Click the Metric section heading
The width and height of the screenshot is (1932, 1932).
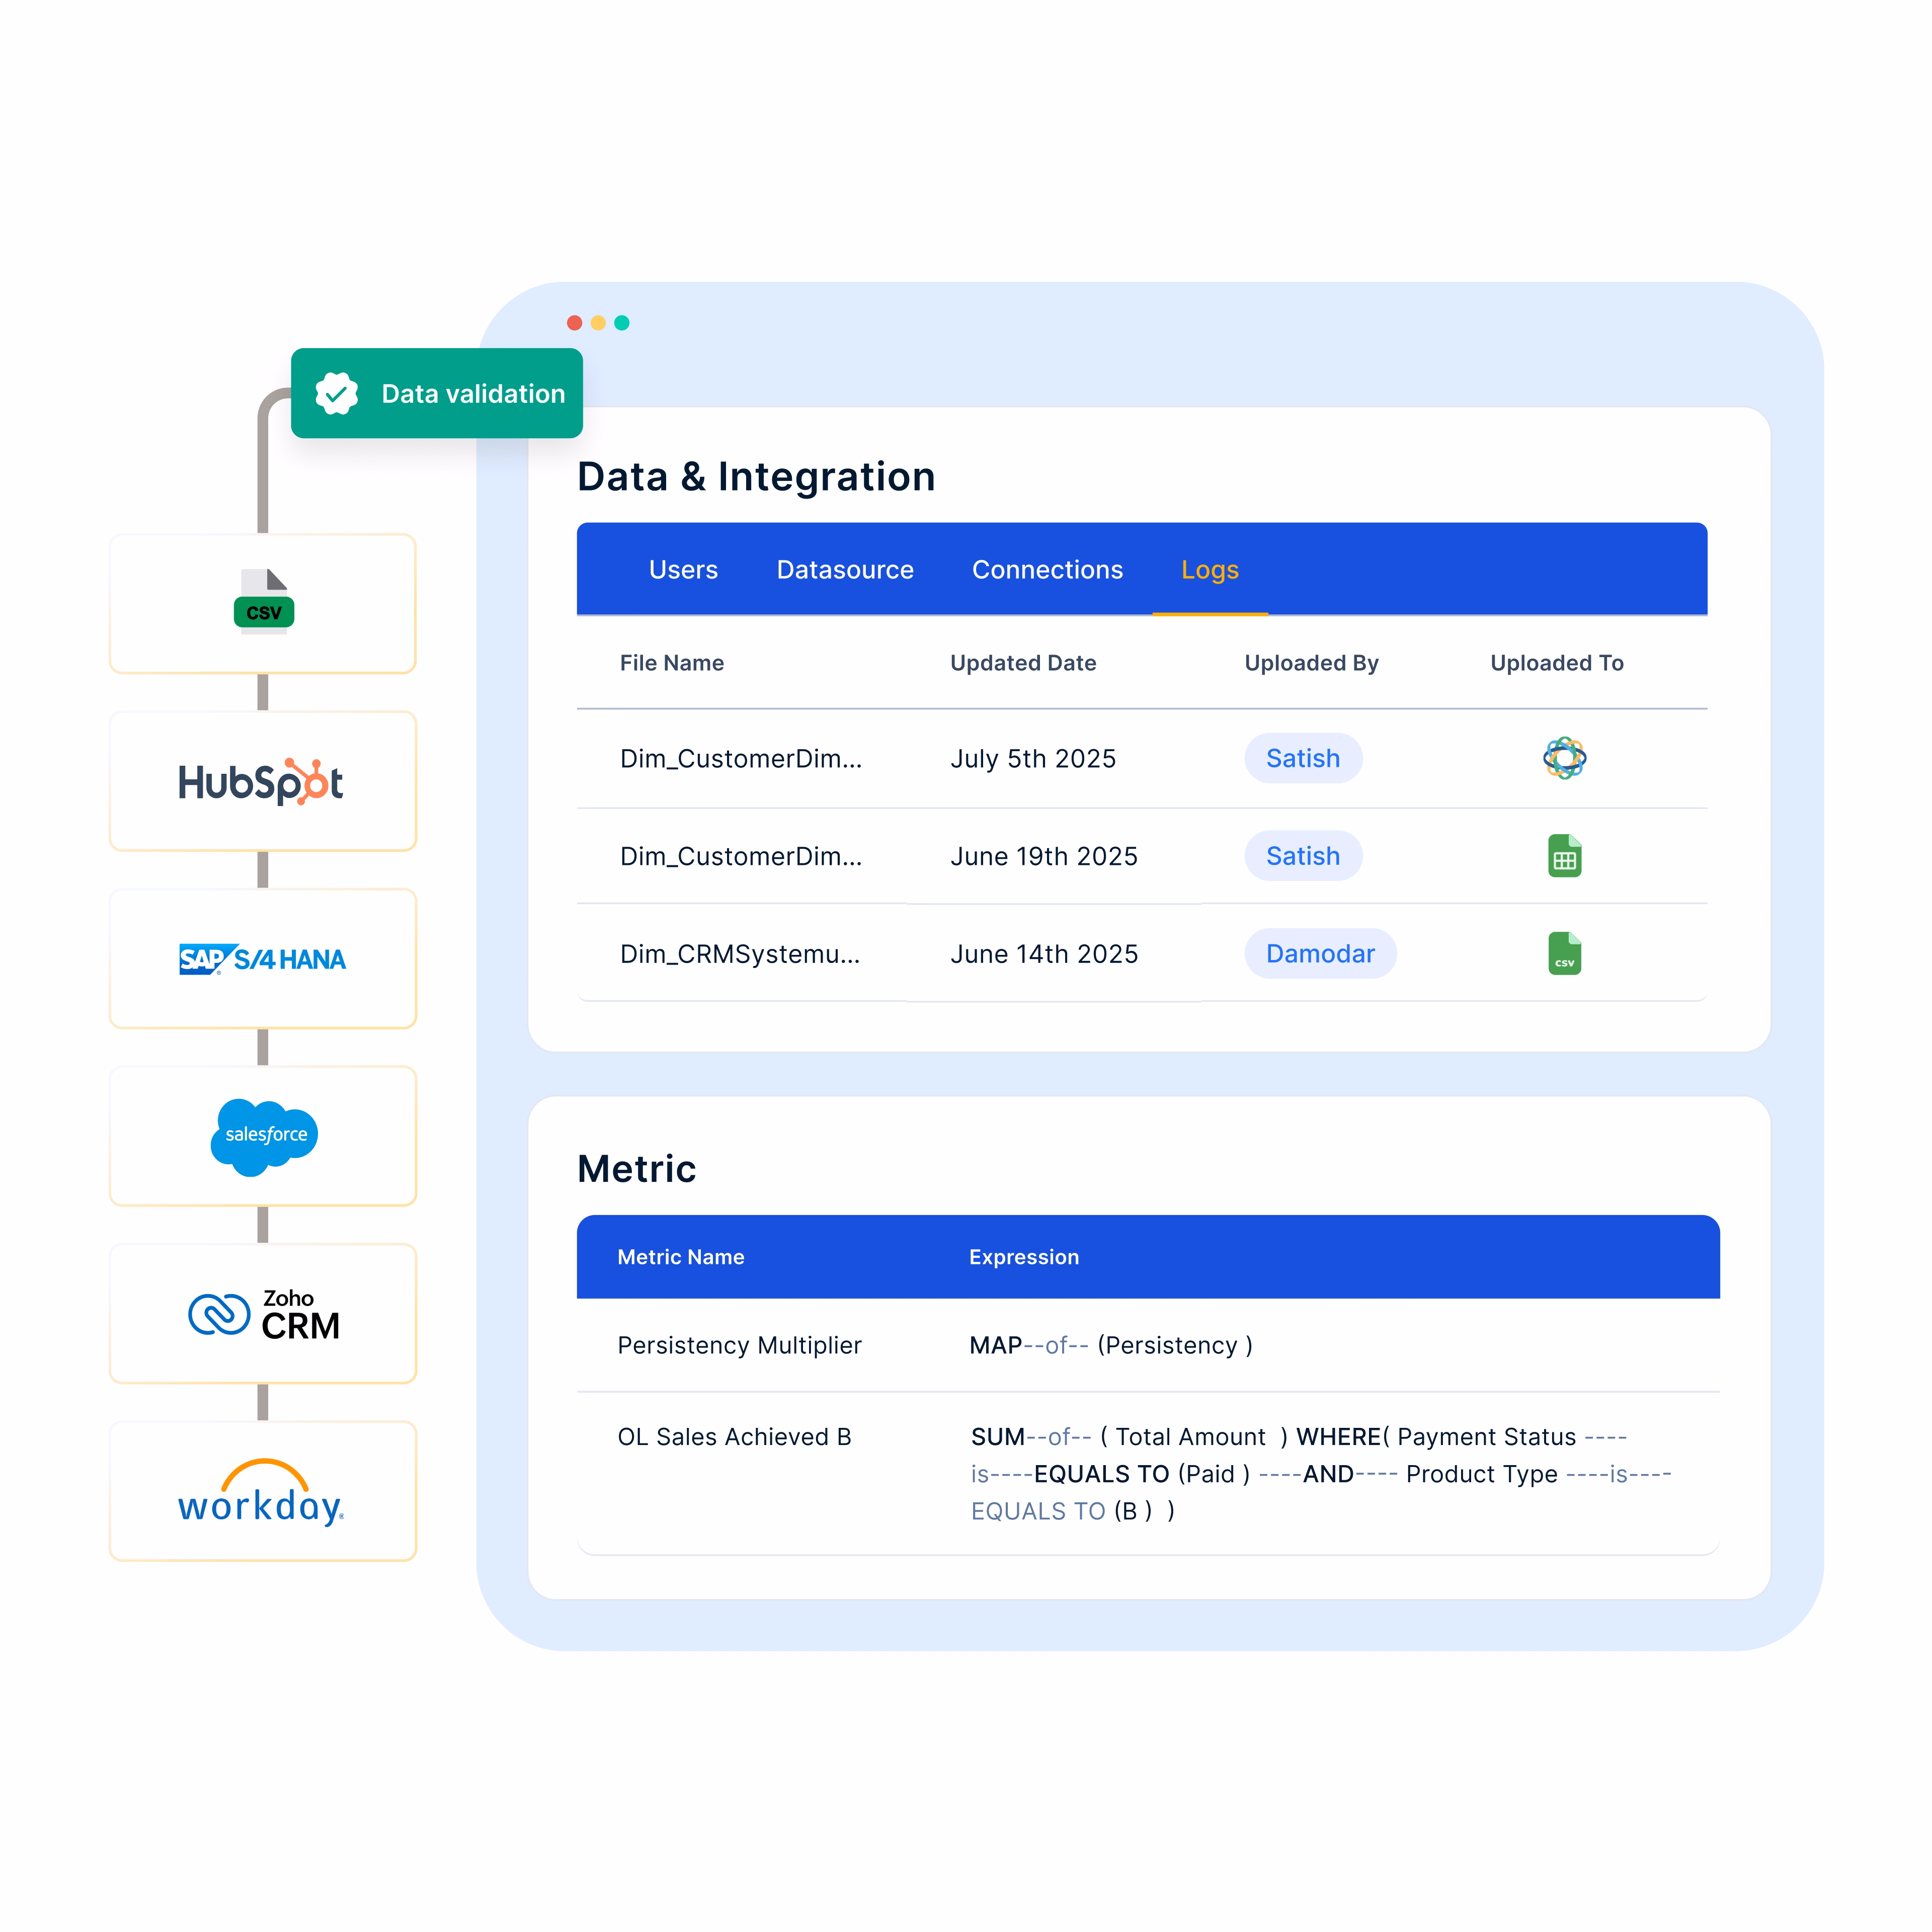click(636, 1169)
